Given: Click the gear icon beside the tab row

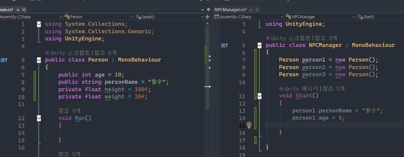Looking at the screenshot, I should click(x=209, y=10).
